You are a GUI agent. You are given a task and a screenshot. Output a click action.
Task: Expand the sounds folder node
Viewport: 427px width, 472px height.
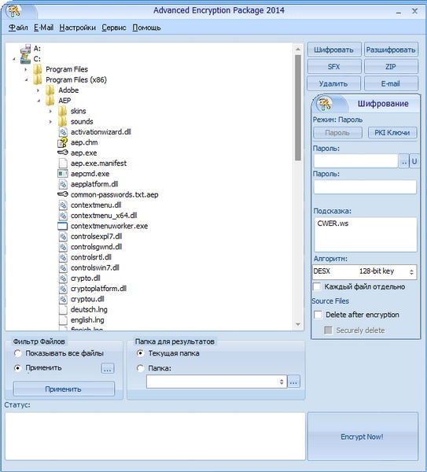(x=50, y=122)
